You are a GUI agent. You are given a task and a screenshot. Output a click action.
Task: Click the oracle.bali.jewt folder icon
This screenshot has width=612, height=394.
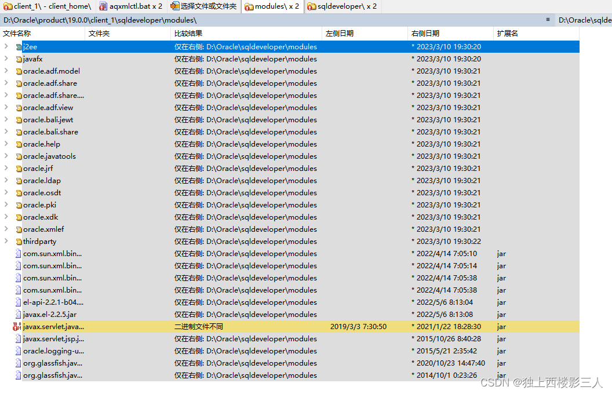[19, 120]
